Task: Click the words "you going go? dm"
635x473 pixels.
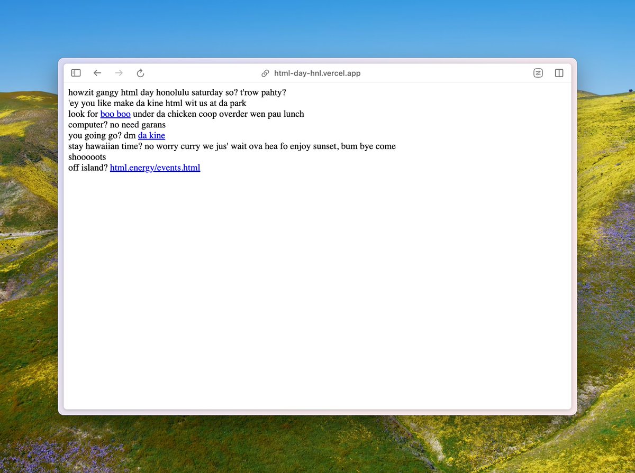Action: (102, 135)
